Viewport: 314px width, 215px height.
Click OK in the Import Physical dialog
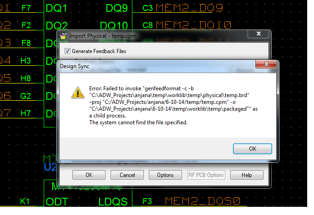[89, 175]
